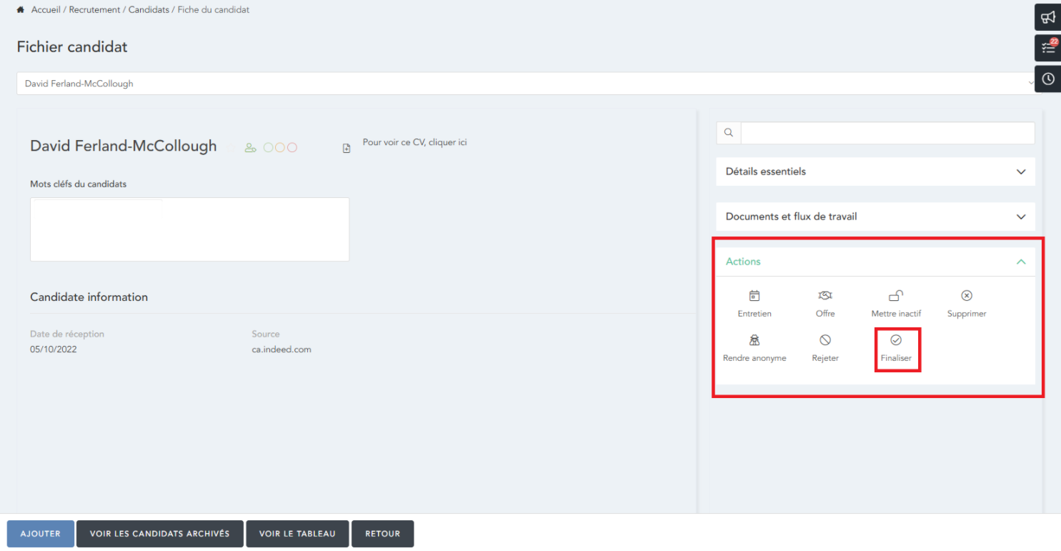Open the candidate selector dropdown
Screen dimensions: 1061x551
point(529,84)
